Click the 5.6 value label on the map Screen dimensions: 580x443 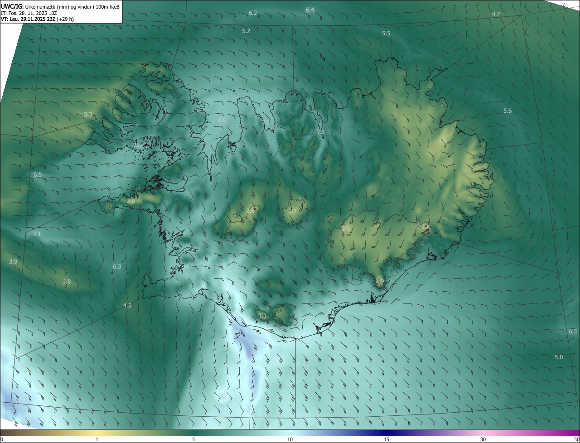(507, 111)
